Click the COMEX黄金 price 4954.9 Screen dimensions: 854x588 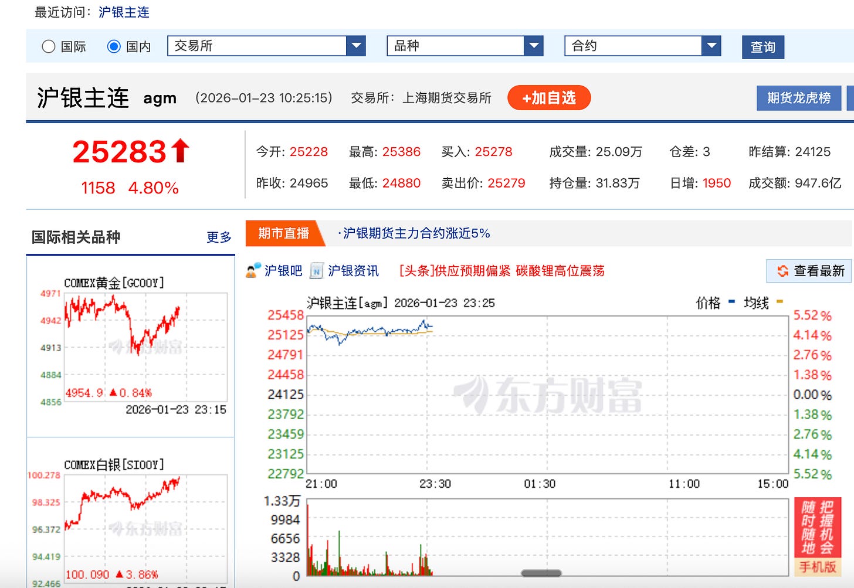coord(84,393)
